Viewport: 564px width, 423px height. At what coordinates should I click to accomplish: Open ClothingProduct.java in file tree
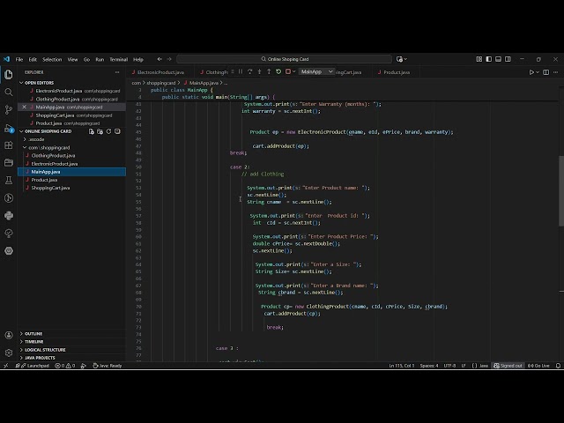pos(53,155)
